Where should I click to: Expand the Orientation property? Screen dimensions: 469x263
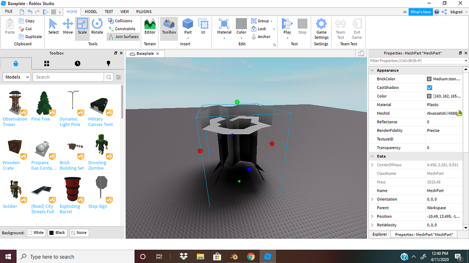372,199
